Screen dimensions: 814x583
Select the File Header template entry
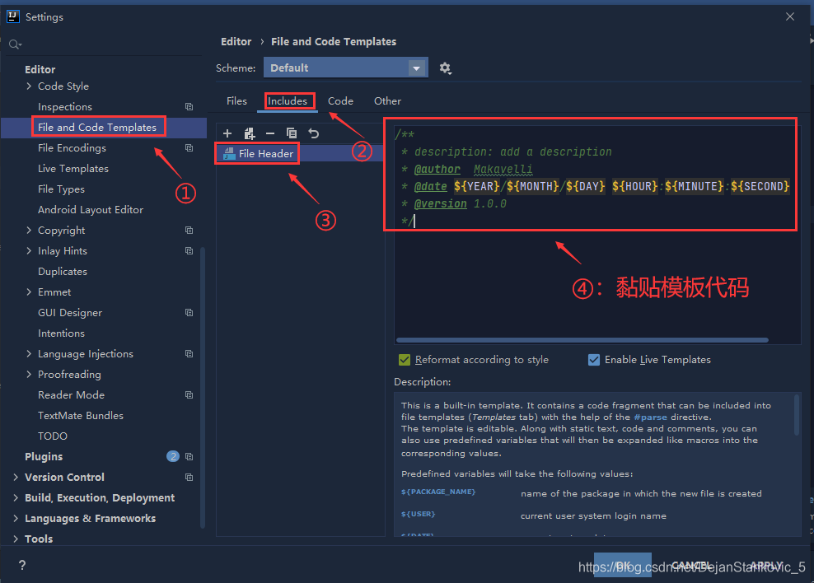(300, 153)
